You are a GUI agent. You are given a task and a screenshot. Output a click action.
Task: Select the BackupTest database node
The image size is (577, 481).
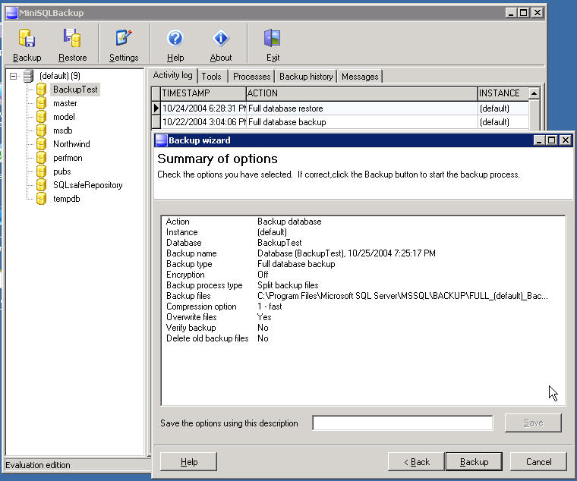pyautogui.click(x=75, y=90)
